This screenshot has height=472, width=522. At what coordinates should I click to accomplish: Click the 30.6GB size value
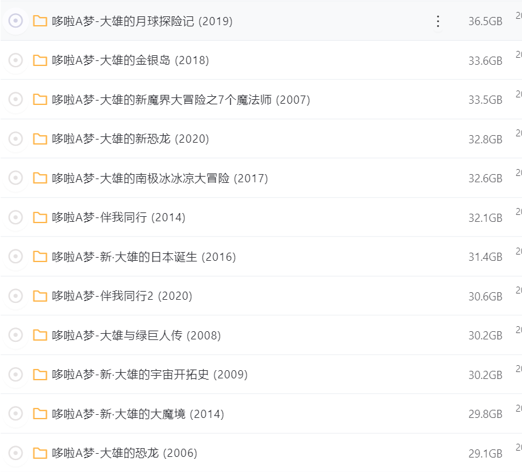(486, 296)
